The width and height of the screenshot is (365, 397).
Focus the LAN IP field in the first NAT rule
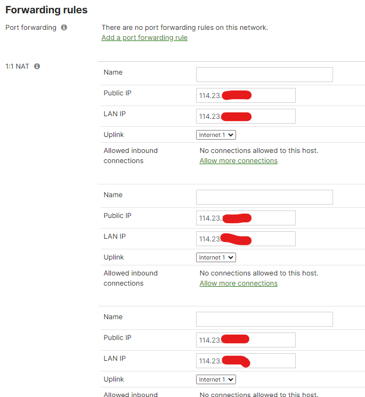coord(246,116)
